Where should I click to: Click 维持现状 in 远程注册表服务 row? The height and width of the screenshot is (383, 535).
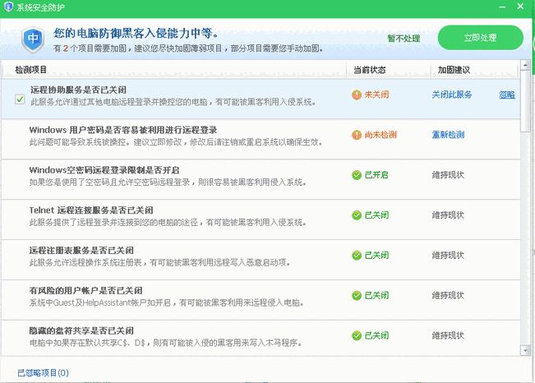[x=448, y=256]
